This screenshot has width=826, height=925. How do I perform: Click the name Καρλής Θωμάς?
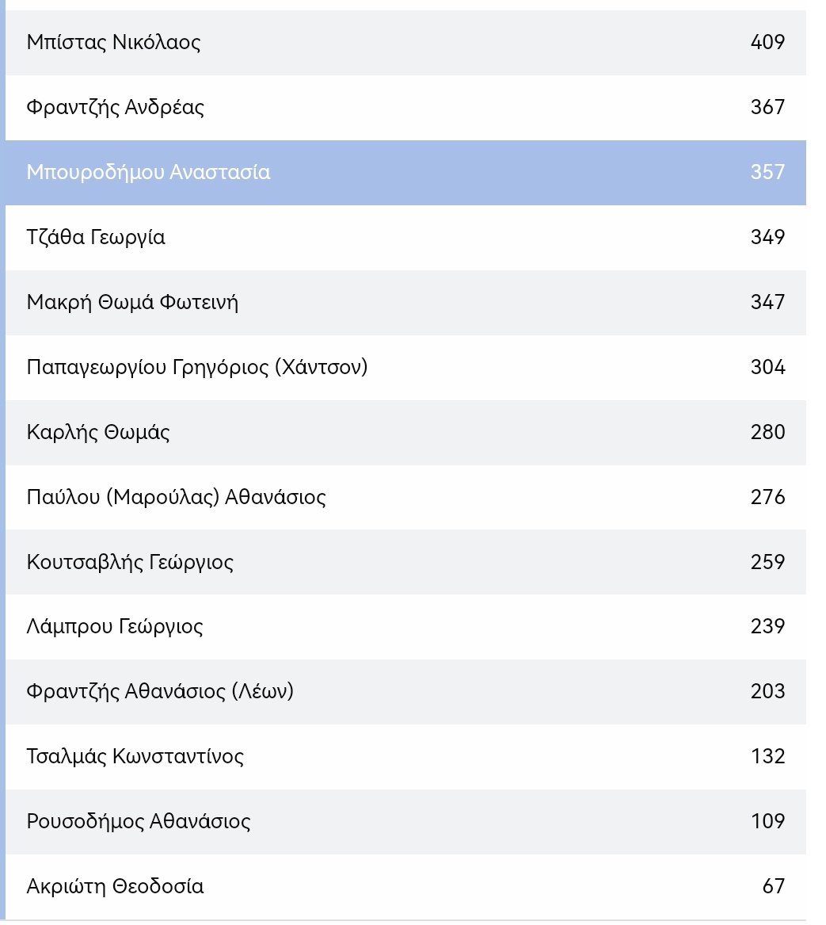point(98,432)
